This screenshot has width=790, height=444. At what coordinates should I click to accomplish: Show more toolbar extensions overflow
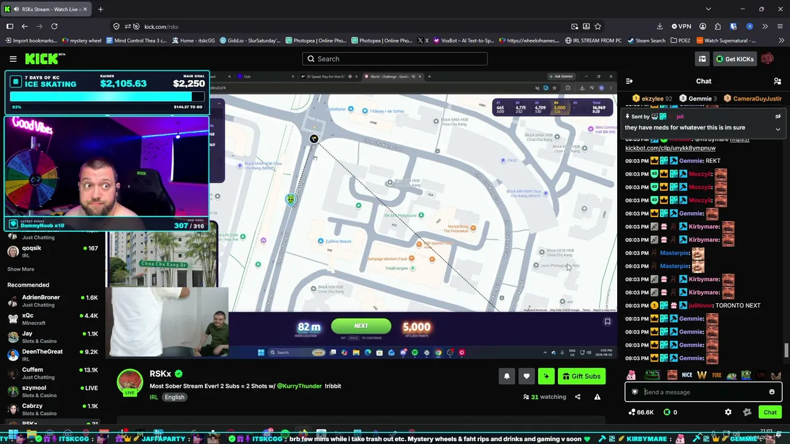point(765,27)
